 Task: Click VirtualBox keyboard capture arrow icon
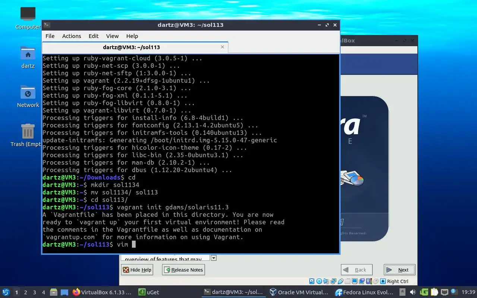pyautogui.click(x=383, y=281)
